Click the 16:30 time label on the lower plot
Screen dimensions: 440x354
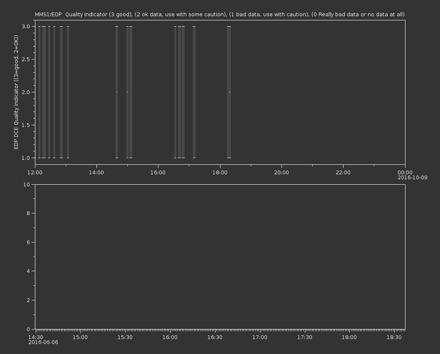click(215, 337)
